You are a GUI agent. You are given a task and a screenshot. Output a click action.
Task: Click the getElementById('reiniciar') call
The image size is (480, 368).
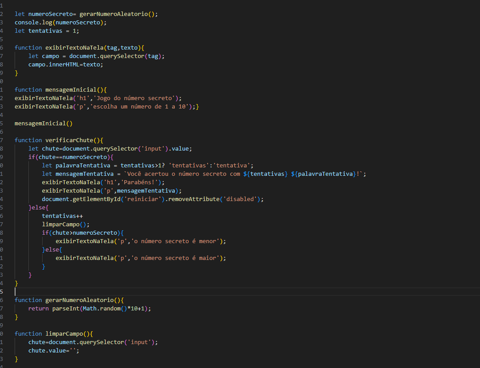tap(119, 199)
